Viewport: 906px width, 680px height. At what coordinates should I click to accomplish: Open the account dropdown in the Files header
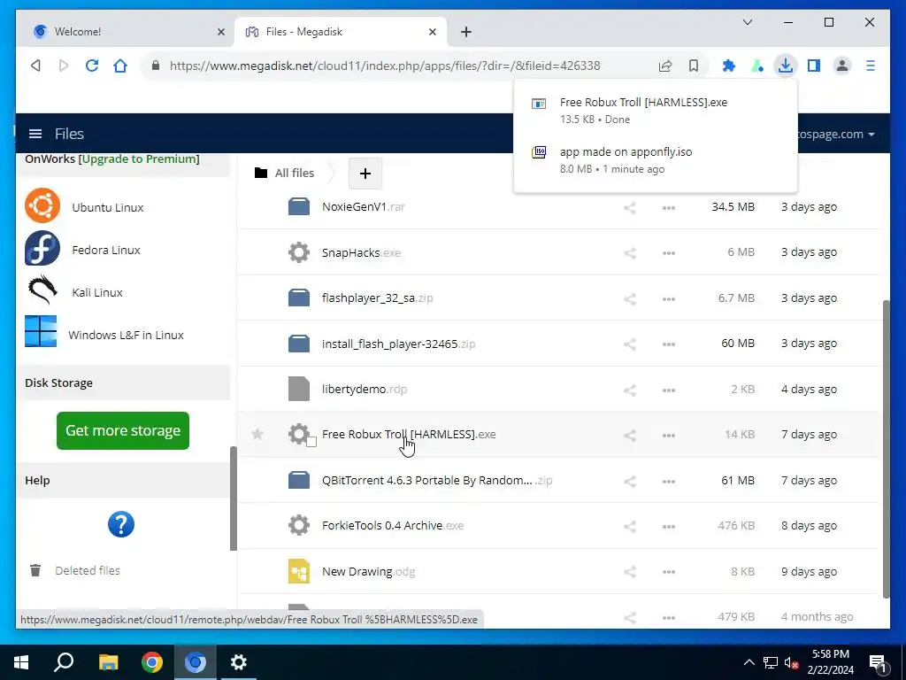pos(836,134)
